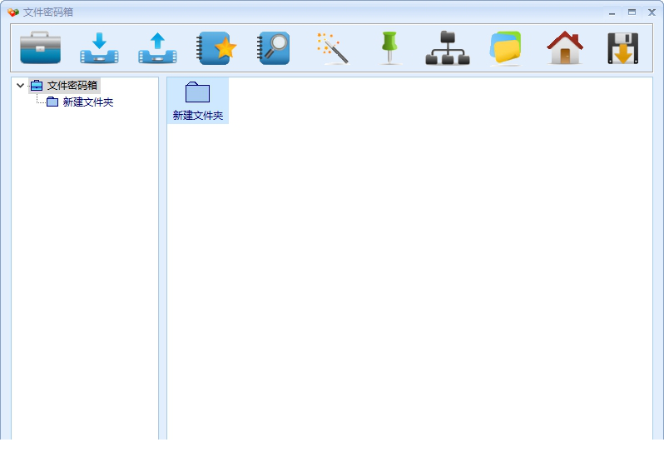Viewport: 664px width, 457px height.
Task: Click the briefcase icon beside 文件密码箱 node
Action: click(x=37, y=86)
